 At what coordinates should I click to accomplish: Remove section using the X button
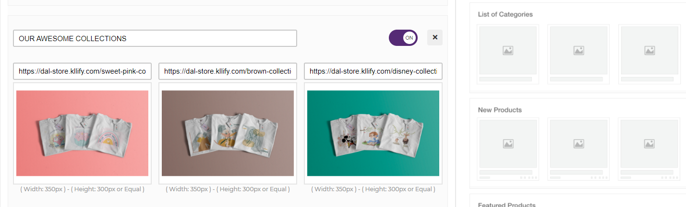(434, 37)
